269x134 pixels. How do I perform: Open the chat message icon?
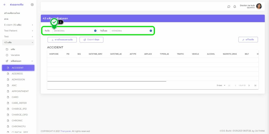click(x=229, y=7)
